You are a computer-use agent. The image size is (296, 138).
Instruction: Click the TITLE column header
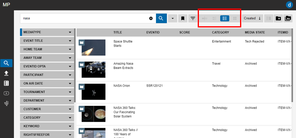pos(118,32)
